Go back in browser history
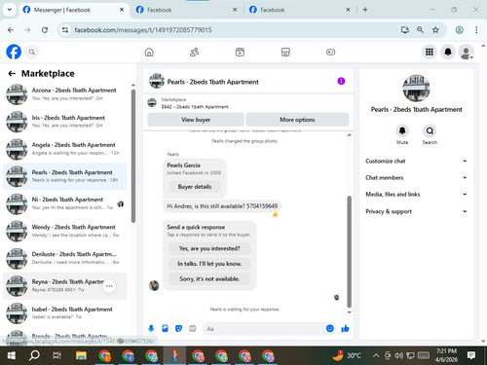The width and height of the screenshot is (487, 365). (x=11, y=30)
